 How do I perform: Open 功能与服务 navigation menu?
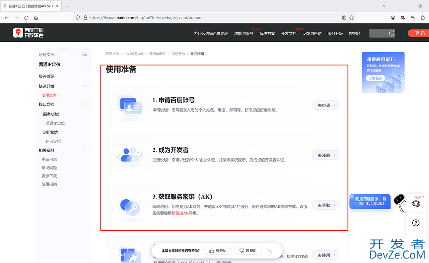(x=244, y=33)
